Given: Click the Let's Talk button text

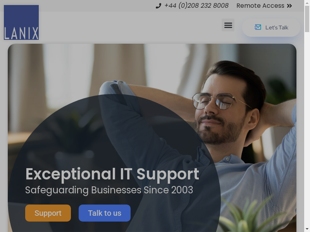Looking at the screenshot, I should click(x=277, y=27).
